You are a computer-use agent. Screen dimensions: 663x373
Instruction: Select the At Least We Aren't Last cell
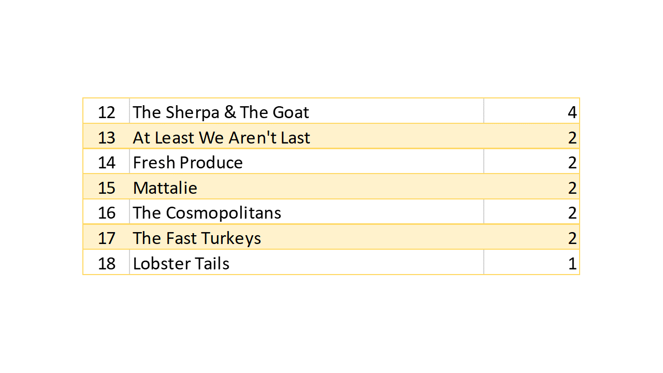(x=222, y=137)
